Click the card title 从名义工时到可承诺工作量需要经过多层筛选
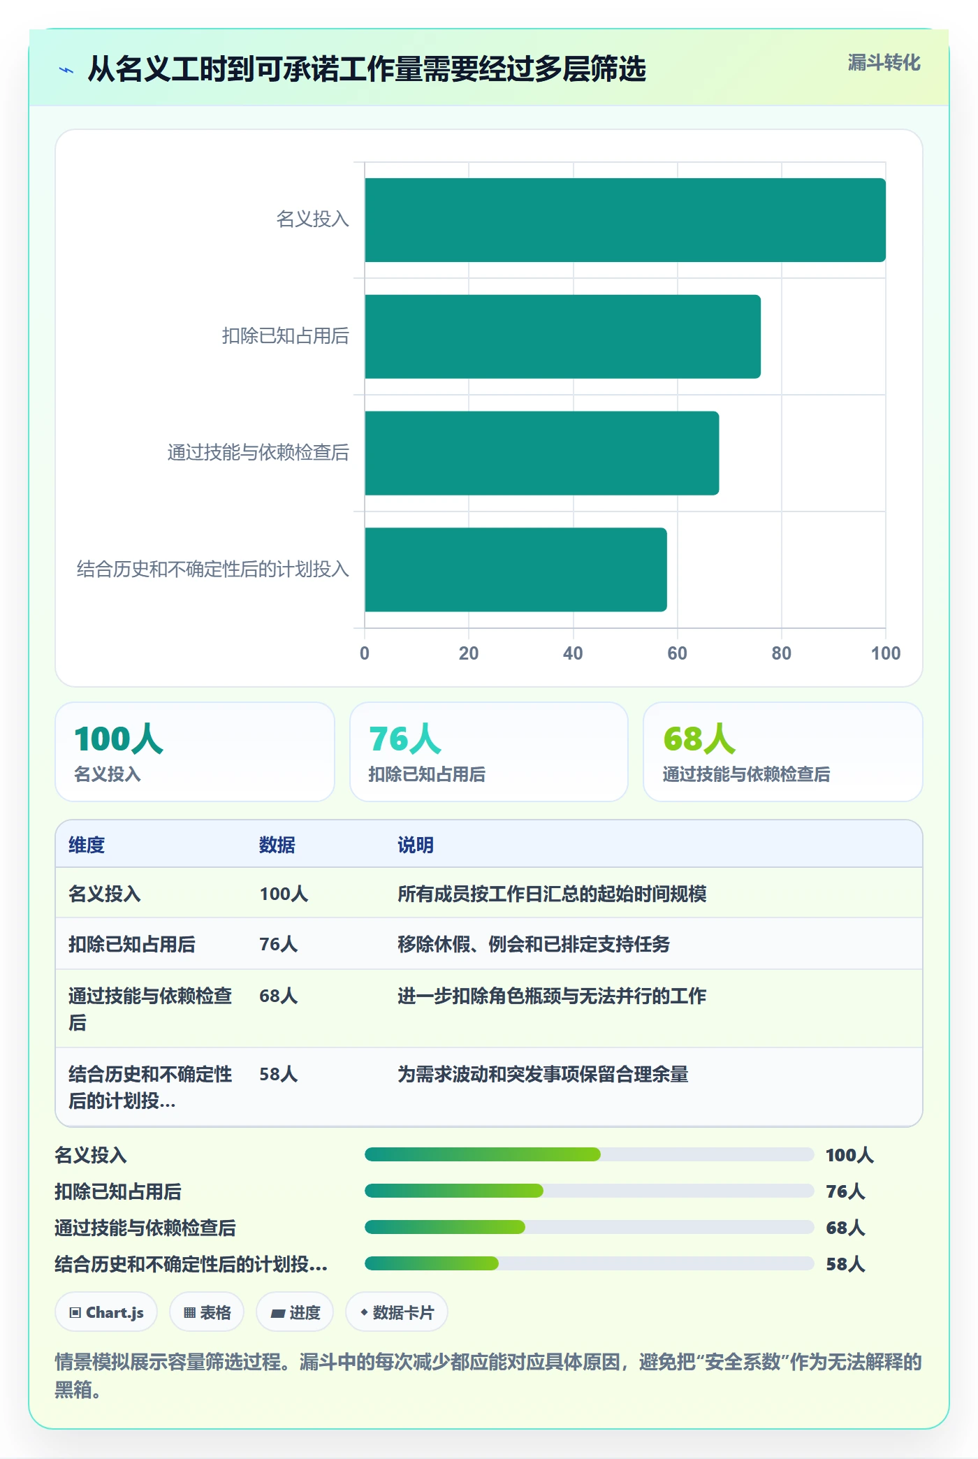 pos(367,69)
